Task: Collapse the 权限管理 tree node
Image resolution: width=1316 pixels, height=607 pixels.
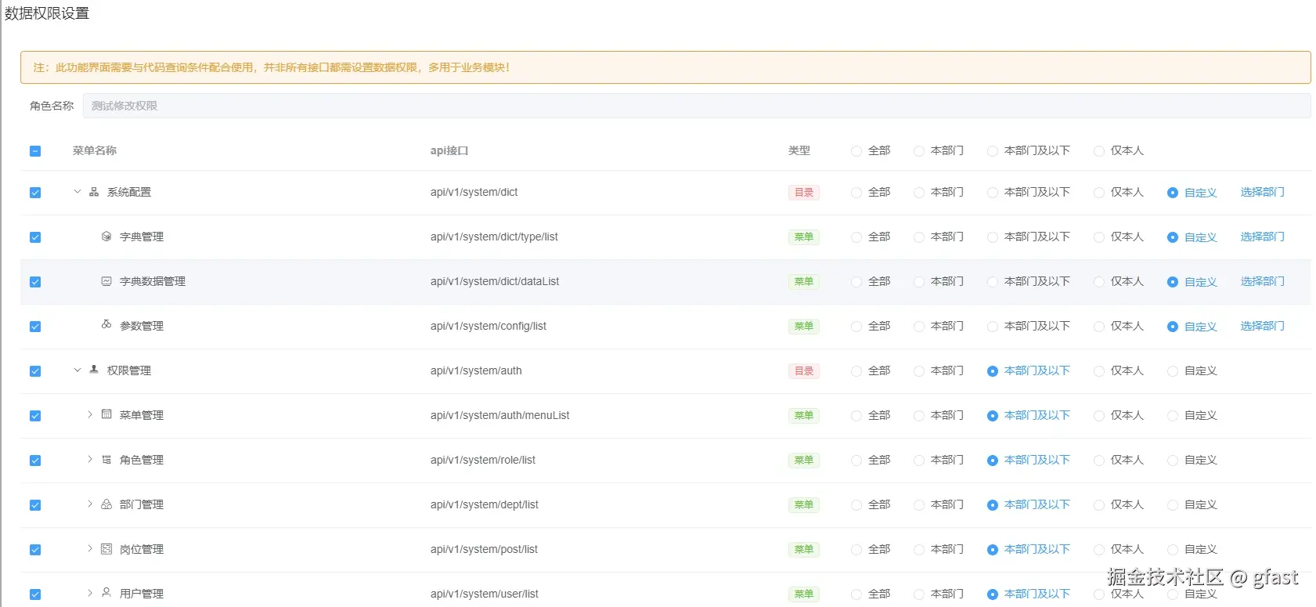Action: 77,370
